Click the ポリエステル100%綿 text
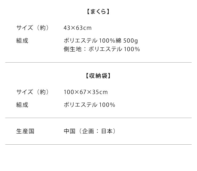Screen dimensions: 197x171 point(93,41)
